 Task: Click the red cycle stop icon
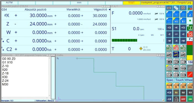pyautogui.click(x=190, y=34)
